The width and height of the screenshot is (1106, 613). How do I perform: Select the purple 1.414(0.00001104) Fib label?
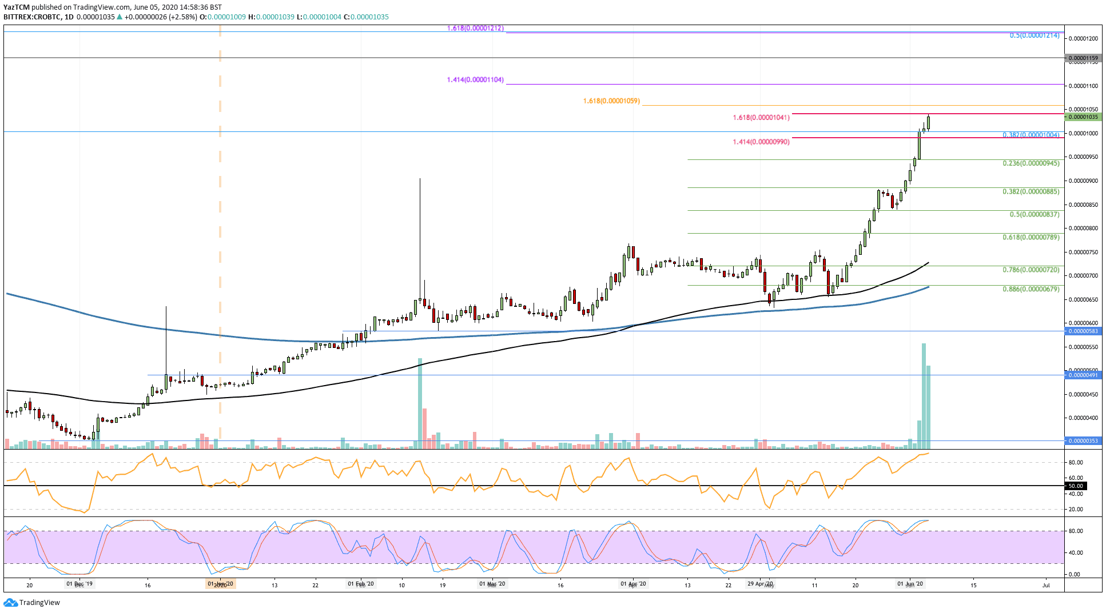(x=475, y=80)
